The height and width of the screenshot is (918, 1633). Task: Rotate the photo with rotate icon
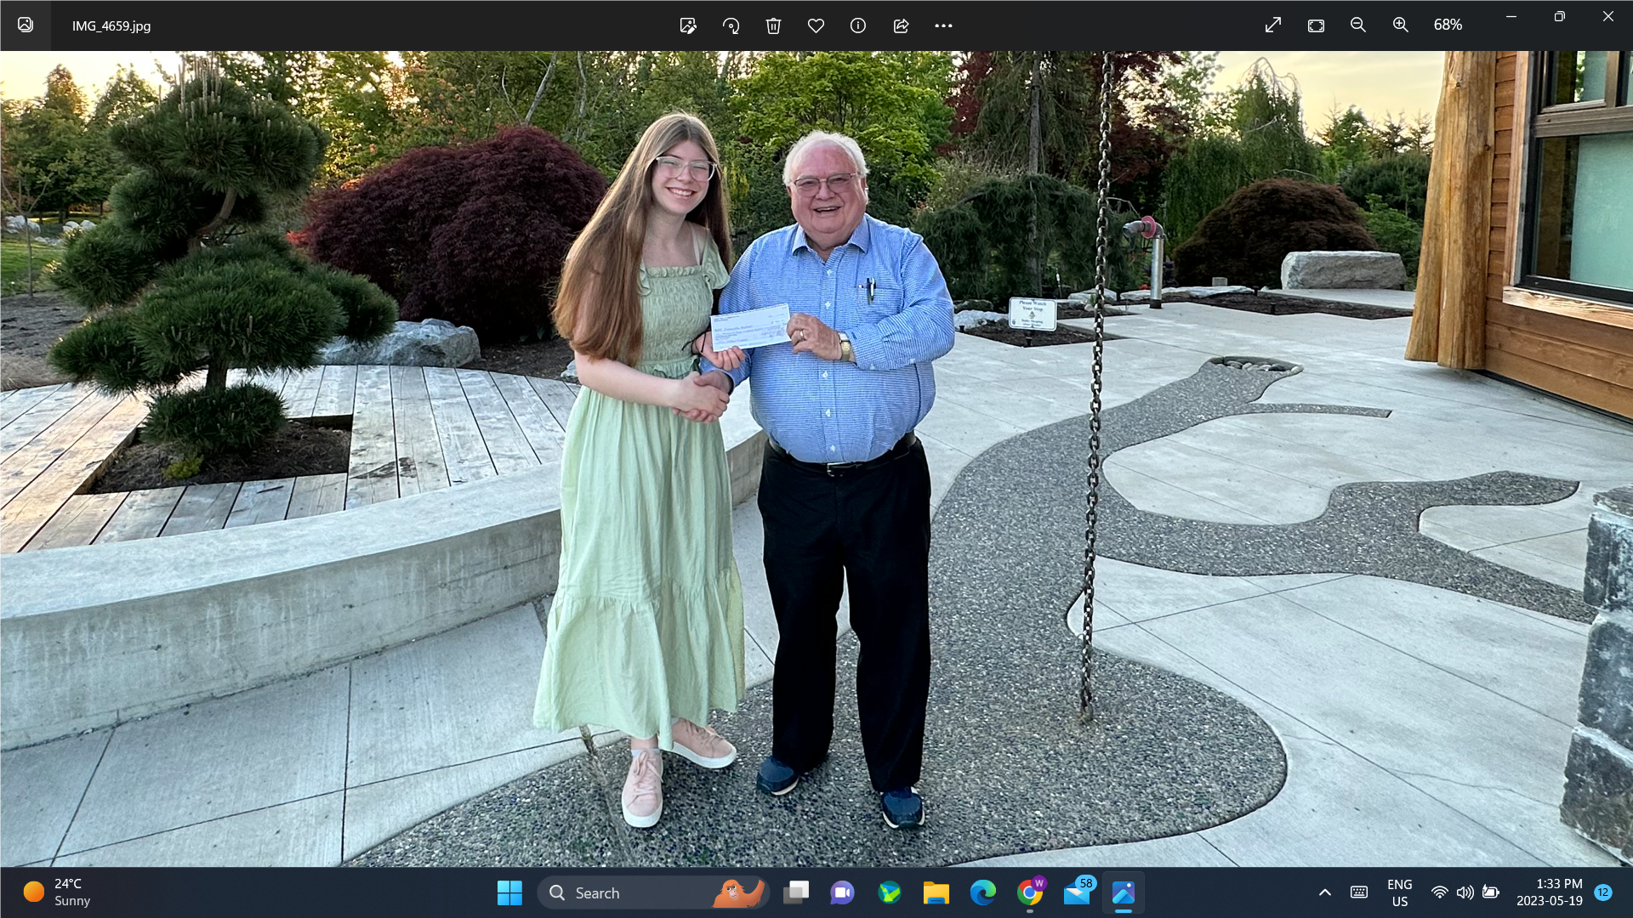pos(731,25)
